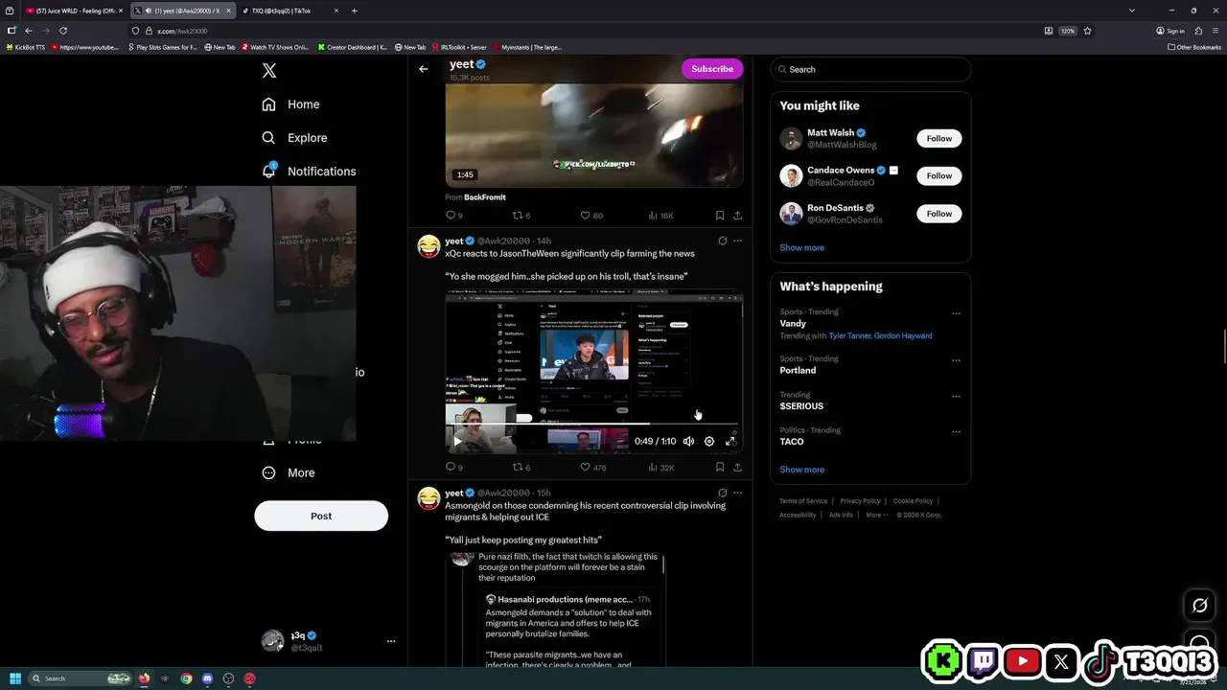The height and width of the screenshot is (690, 1227).
Task: Open Discord from the taskbar
Action: point(207,678)
